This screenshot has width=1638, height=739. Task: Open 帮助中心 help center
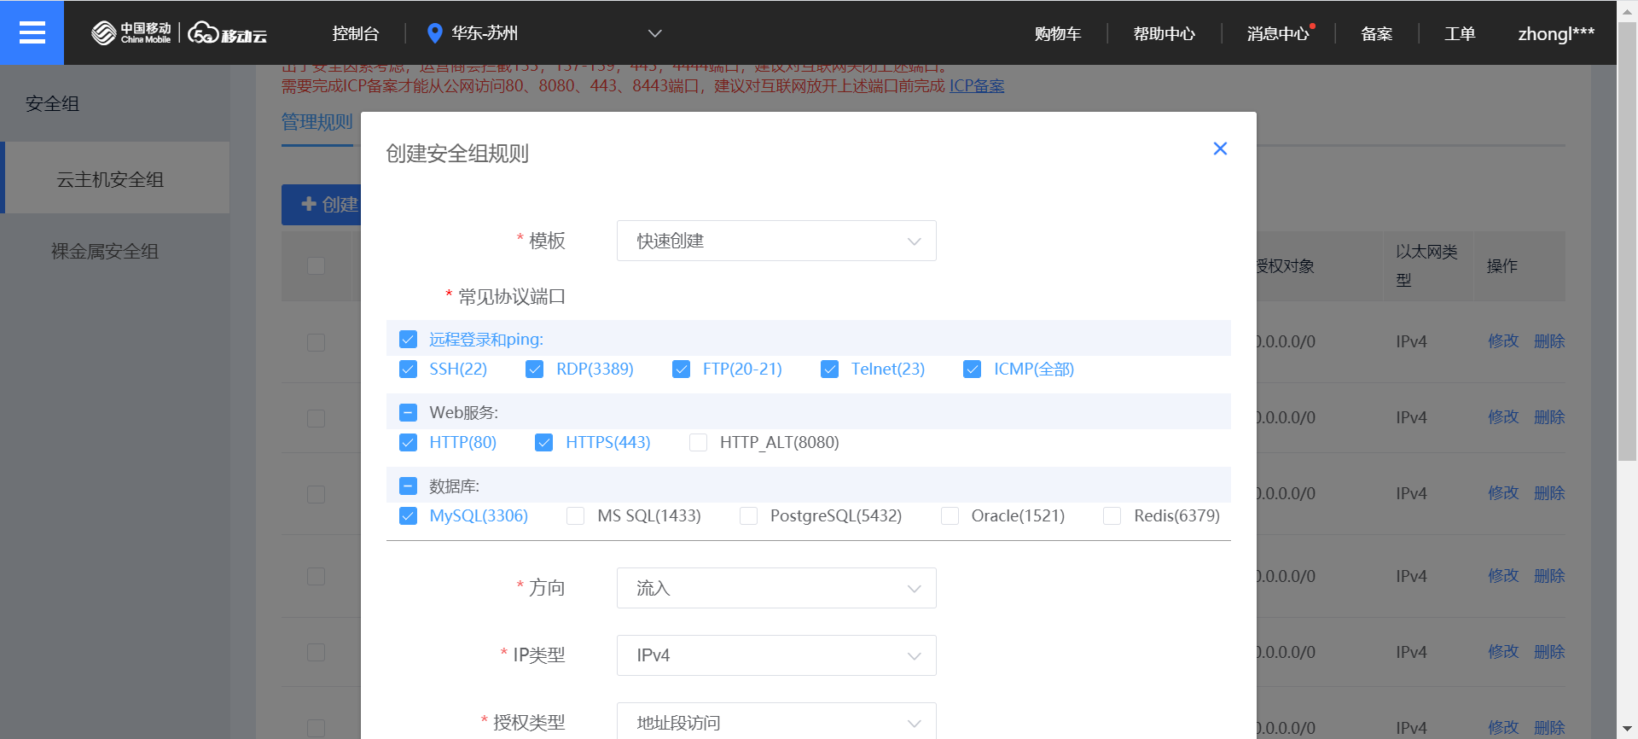1165,33
